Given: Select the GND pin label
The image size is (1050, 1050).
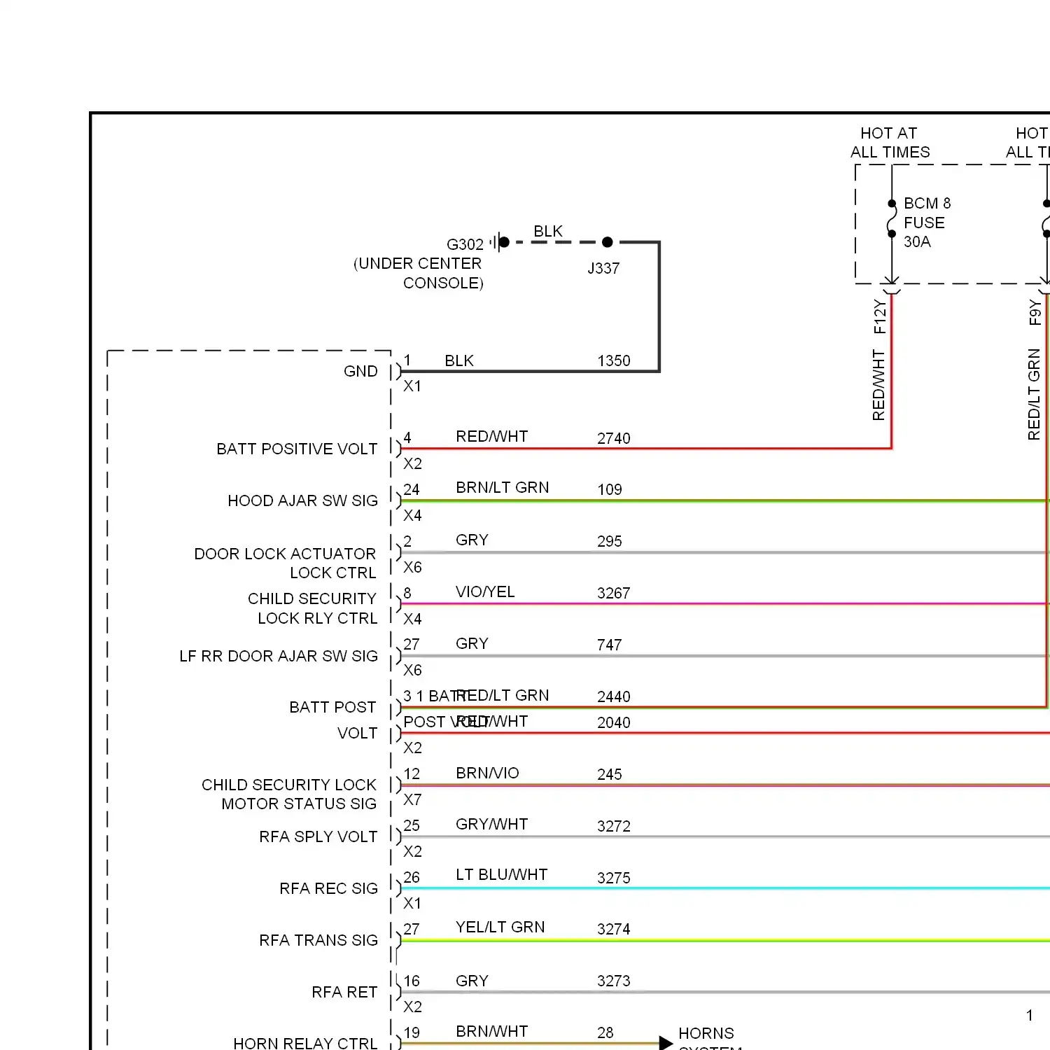Looking at the screenshot, I should coord(360,371).
